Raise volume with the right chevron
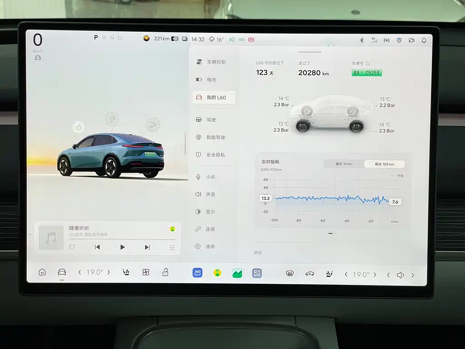 tap(412, 275)
